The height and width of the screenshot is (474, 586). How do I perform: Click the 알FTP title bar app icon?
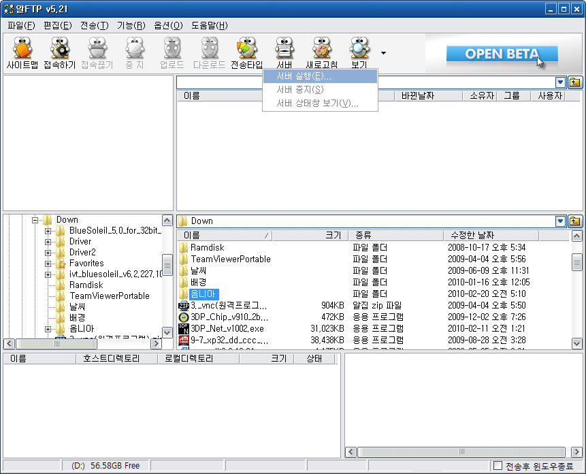point(8,9)
